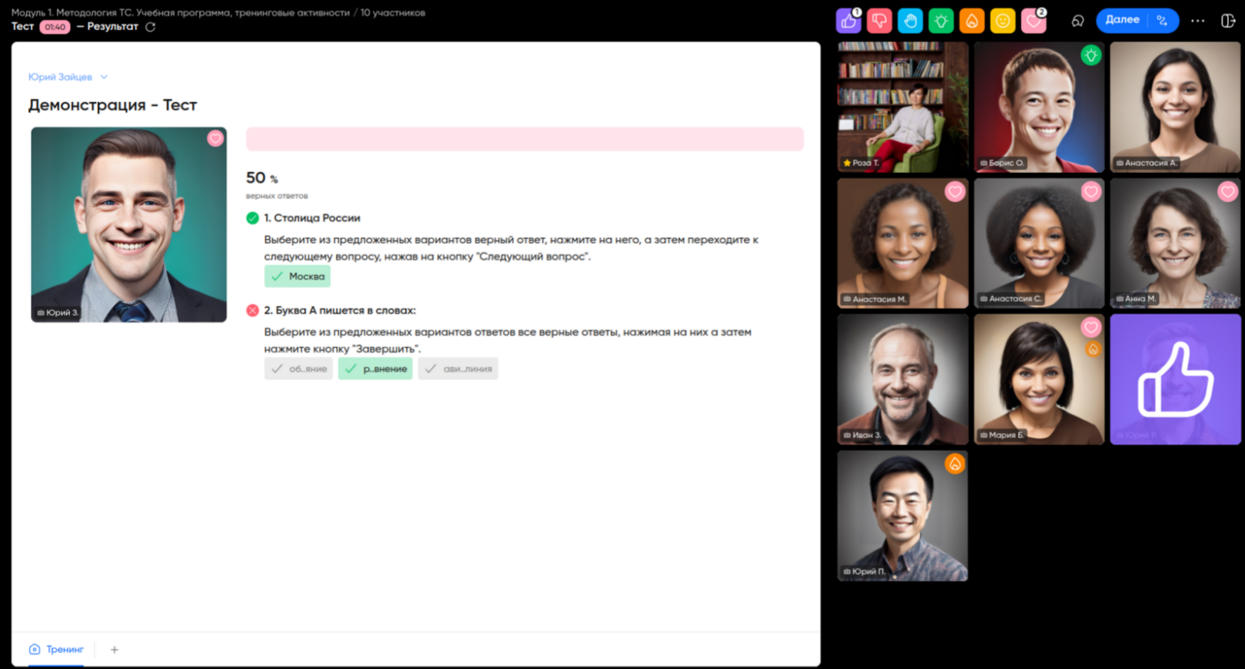Click the heading Демонстрация - Тест
The height and width of the screenshot is (669, 1245).
pyautogui.click(x=113, y=105)
